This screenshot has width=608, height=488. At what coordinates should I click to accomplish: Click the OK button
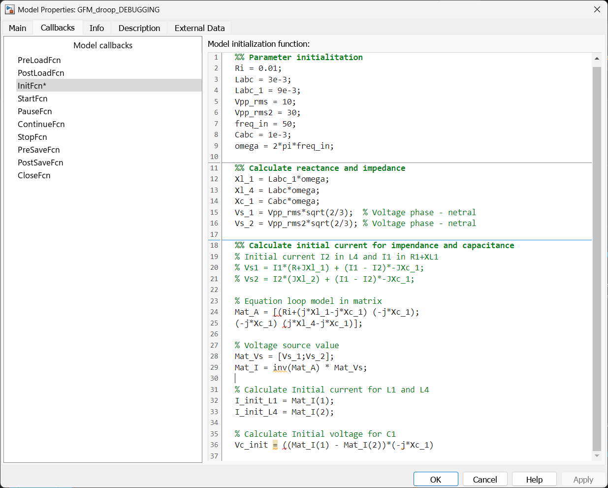click(x=436, y=479)
